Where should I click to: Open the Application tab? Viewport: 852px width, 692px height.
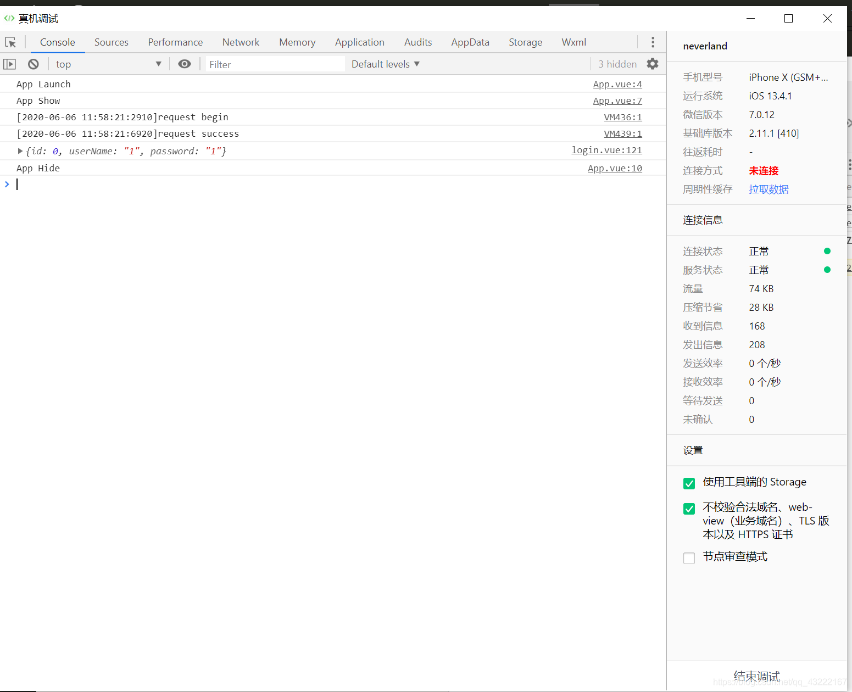(x=360, y=42)
